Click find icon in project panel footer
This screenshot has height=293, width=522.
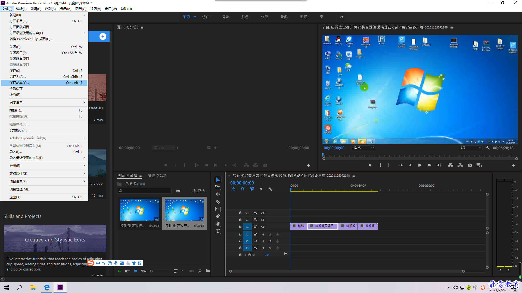(200, 271)
